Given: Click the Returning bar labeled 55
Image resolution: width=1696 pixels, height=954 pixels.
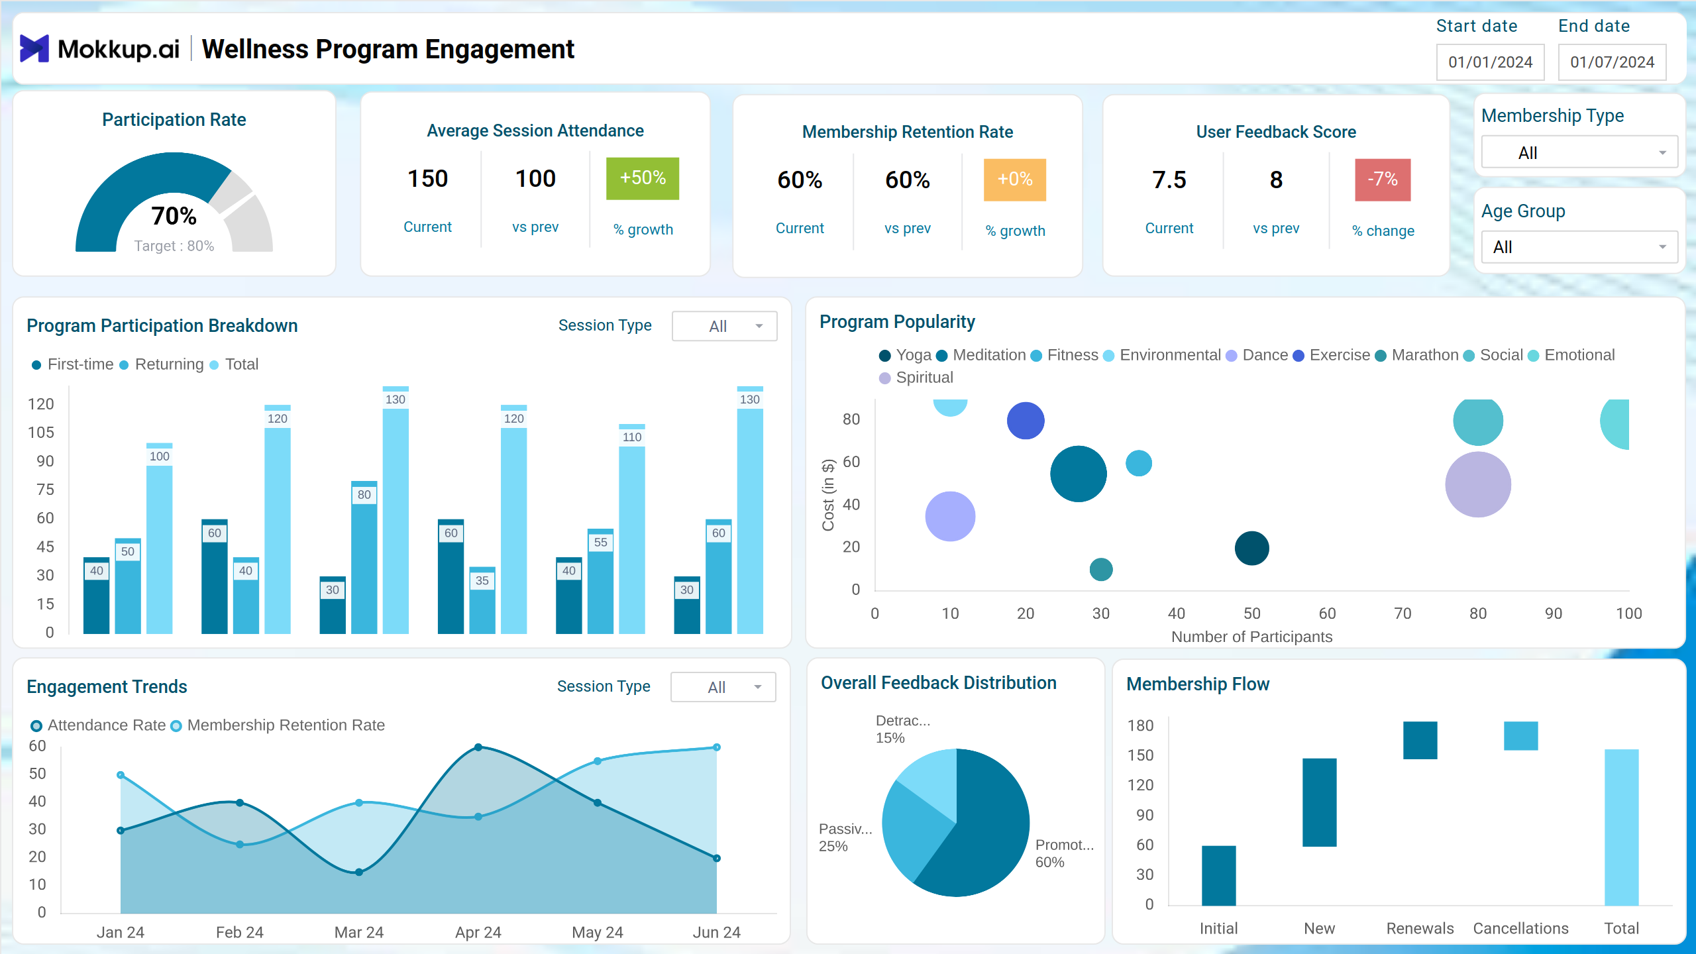Looking at the screenshot, I should 600,582.
